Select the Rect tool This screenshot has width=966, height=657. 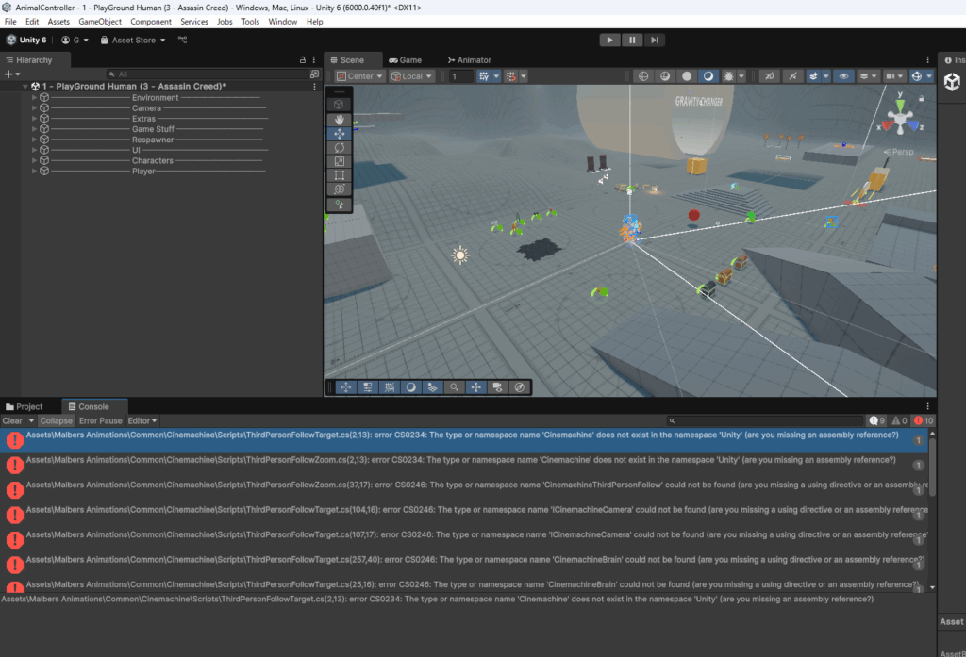(x=340, y=175)
